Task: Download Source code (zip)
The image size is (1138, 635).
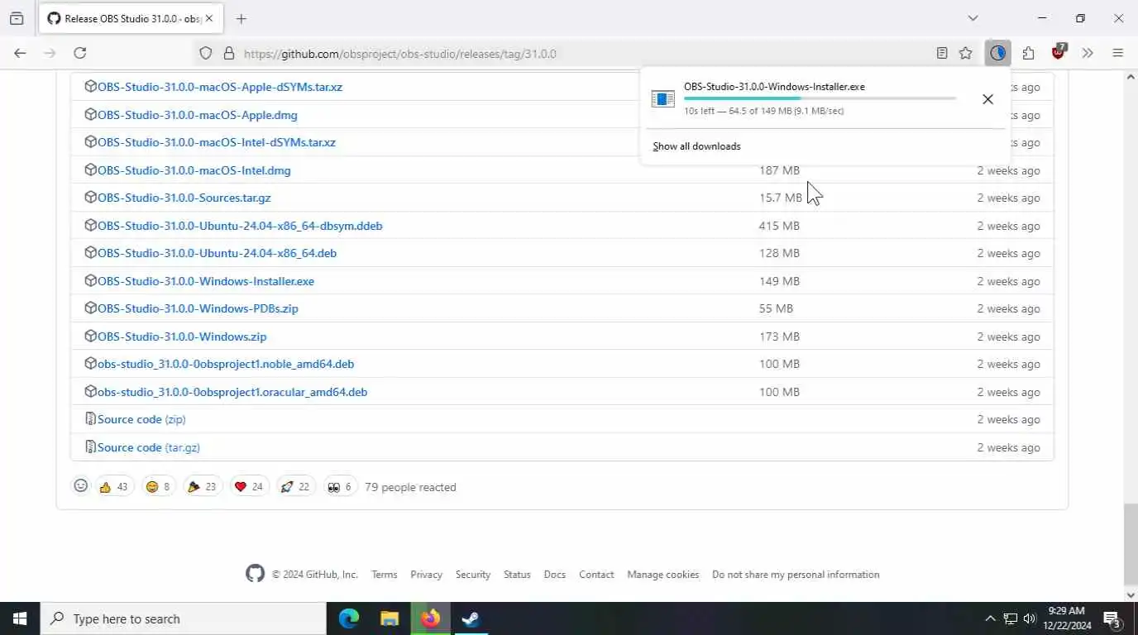Action: [141, 419]
